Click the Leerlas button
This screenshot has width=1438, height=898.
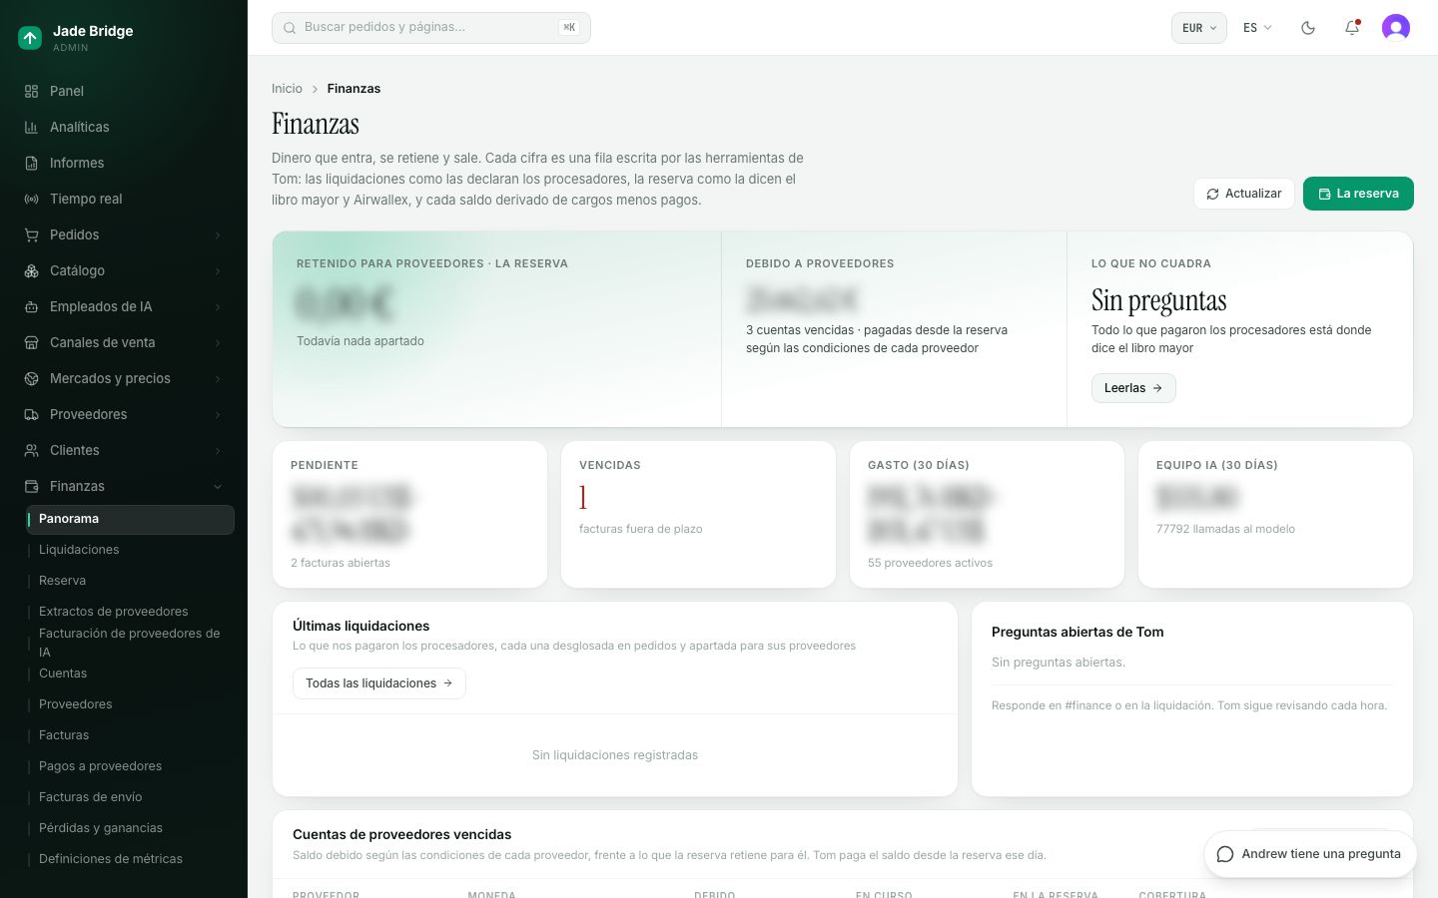coord(1133,388)
